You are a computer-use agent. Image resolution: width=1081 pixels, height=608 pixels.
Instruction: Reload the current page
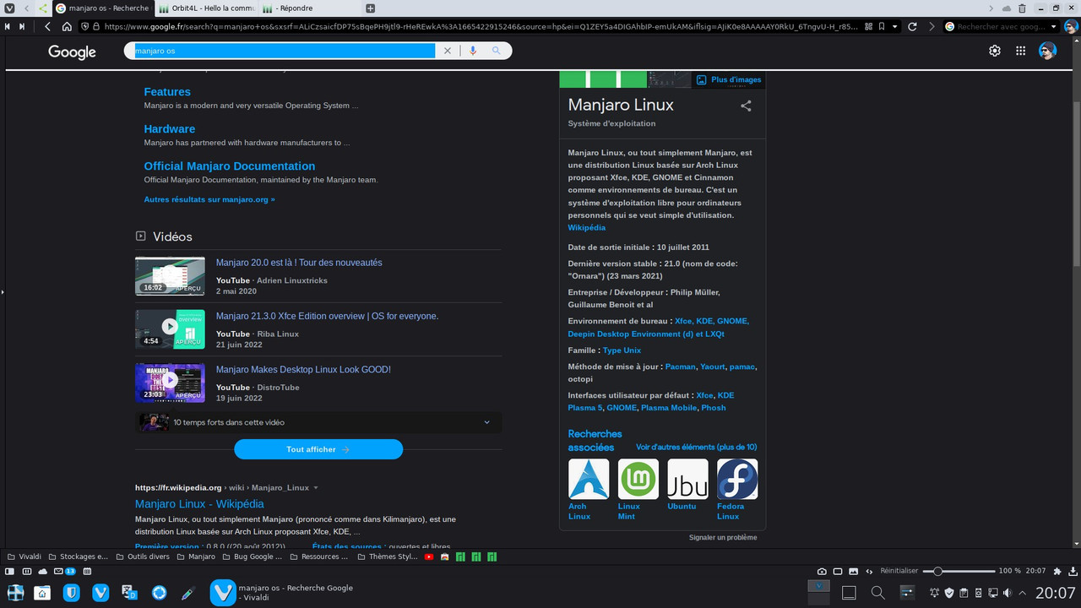point(912,26)
